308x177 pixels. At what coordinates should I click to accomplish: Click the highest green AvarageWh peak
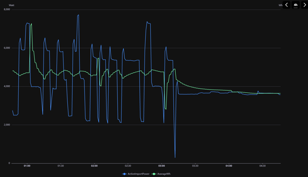pos(31,24)
